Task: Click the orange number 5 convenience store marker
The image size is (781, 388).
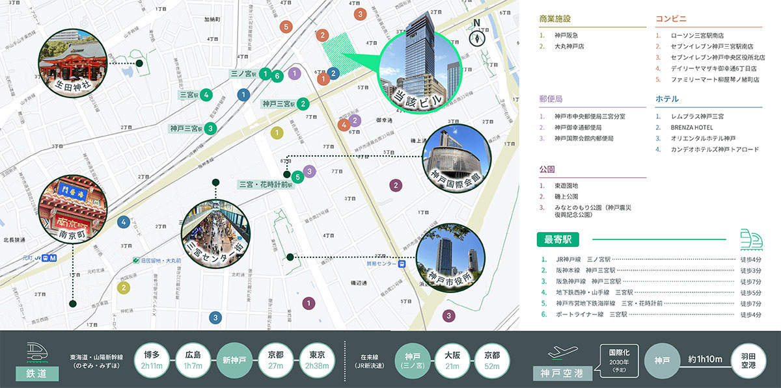Action: [x=285, y=27]
